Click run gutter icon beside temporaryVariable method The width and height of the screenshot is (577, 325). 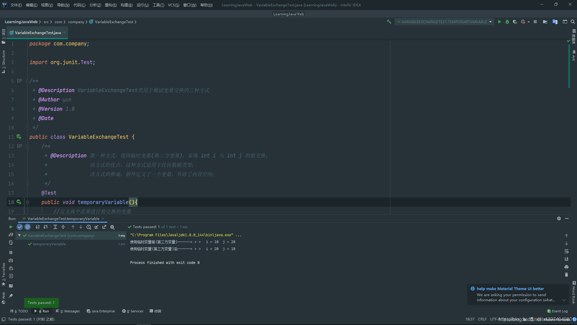click(x=19, y=202)
